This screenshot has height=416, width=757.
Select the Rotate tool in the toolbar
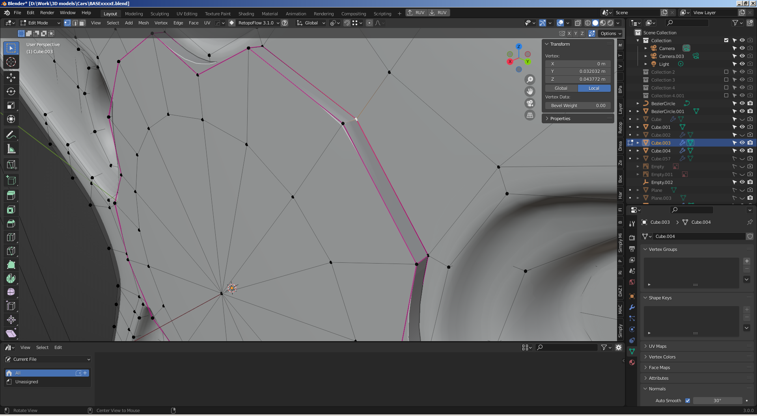[x=11, y=91]
